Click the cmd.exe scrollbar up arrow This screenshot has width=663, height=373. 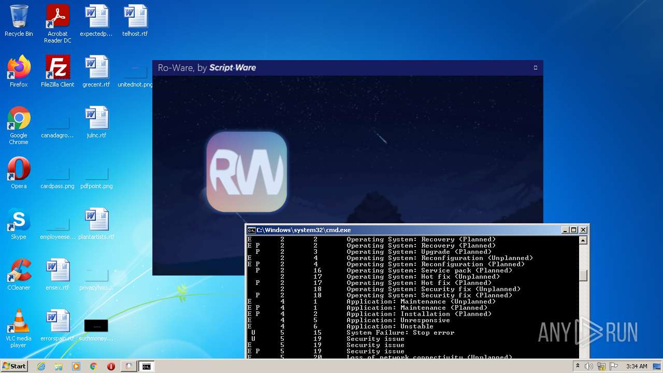(x=583, y=240)
